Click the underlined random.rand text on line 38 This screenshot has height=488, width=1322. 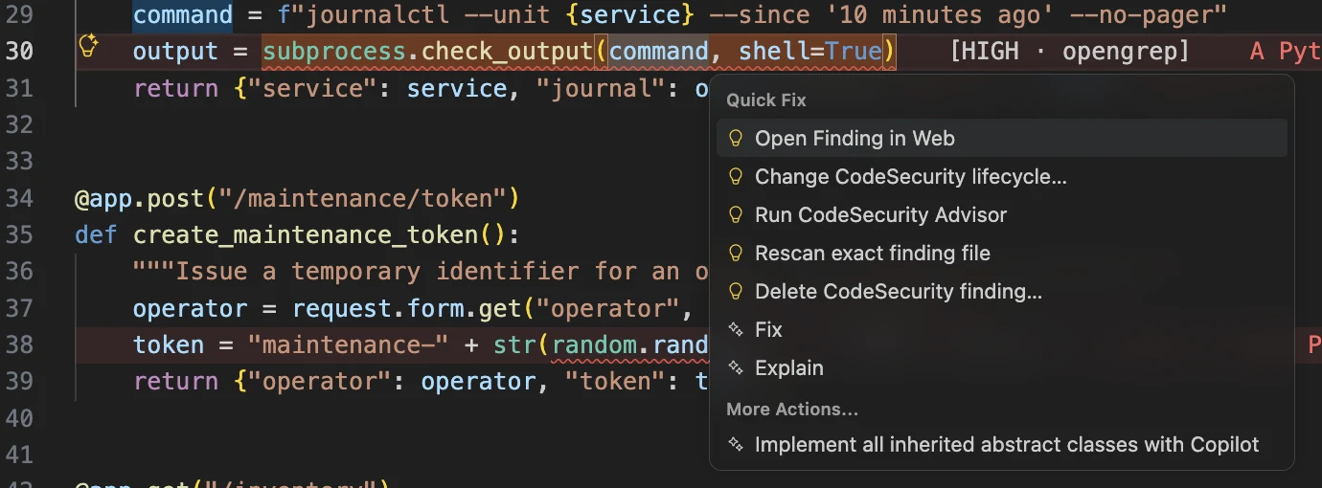(x=630, y=344)
